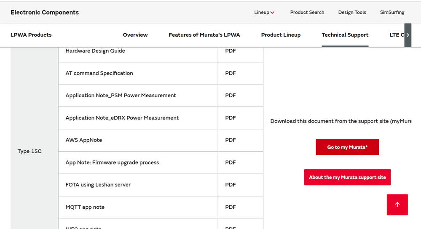Click PDF cell in PSM Power Measurement row
Image resolution: width=421 pixels, height=229 pixels.
click(240, 96)
